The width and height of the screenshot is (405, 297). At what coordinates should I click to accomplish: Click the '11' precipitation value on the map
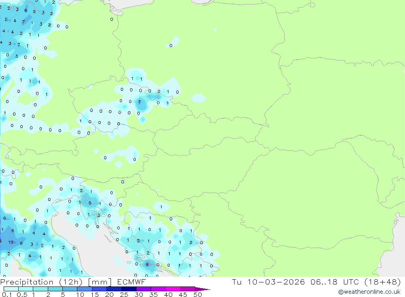pos(11,242)
